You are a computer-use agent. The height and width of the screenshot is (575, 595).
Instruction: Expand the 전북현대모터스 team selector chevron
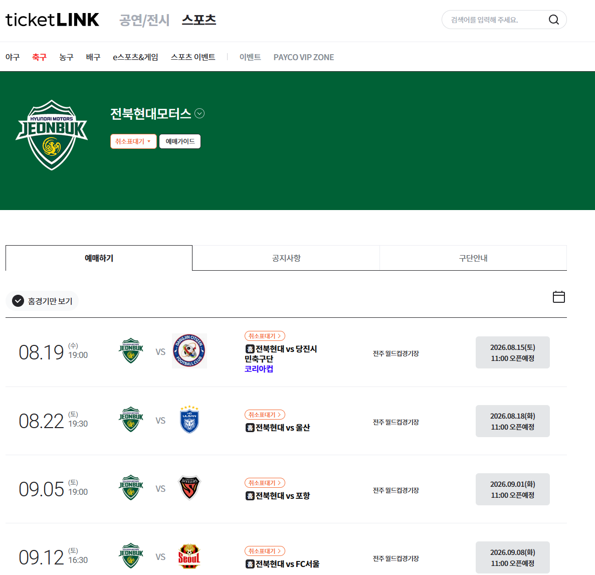pos(200,113)
